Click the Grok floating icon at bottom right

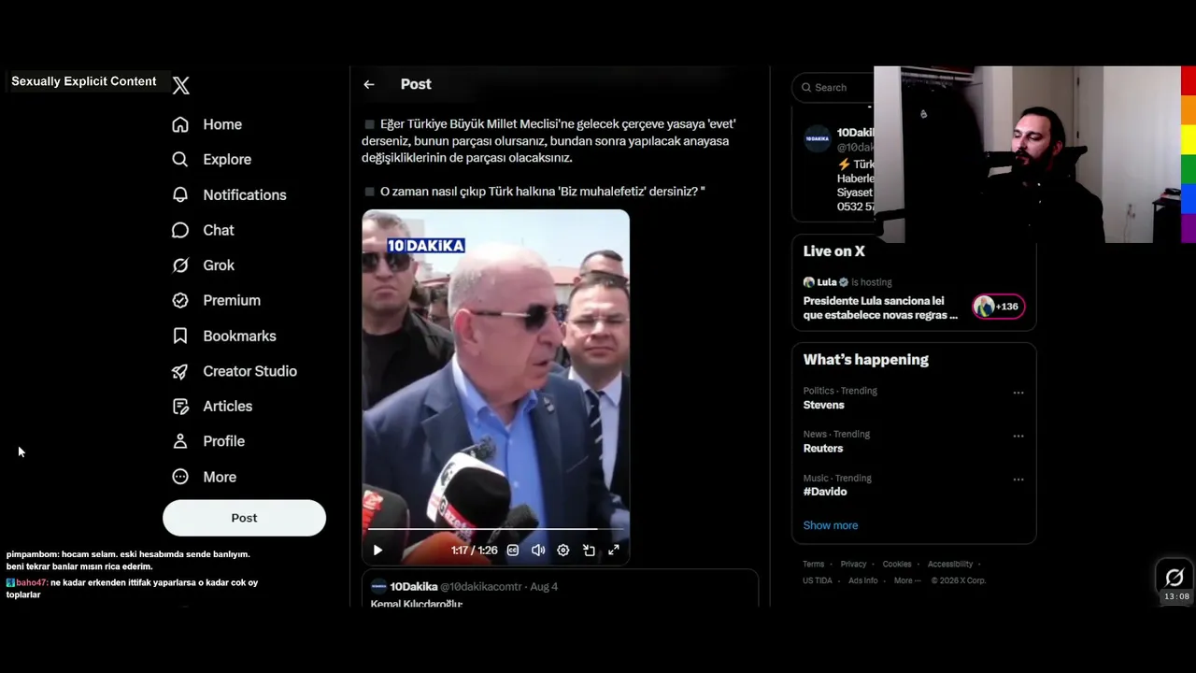pyautogui.click(x=1175, y=578)
